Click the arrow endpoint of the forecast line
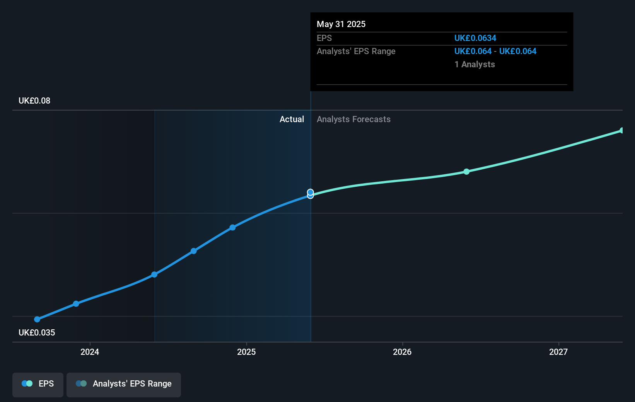The image size is (635, 402). click(621, 130)
